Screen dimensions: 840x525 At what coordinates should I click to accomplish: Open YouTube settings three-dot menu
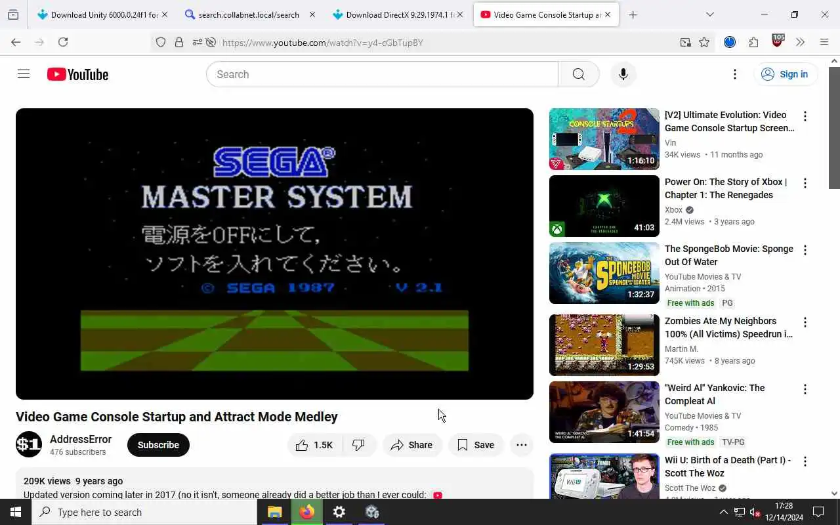coord(735,74)
